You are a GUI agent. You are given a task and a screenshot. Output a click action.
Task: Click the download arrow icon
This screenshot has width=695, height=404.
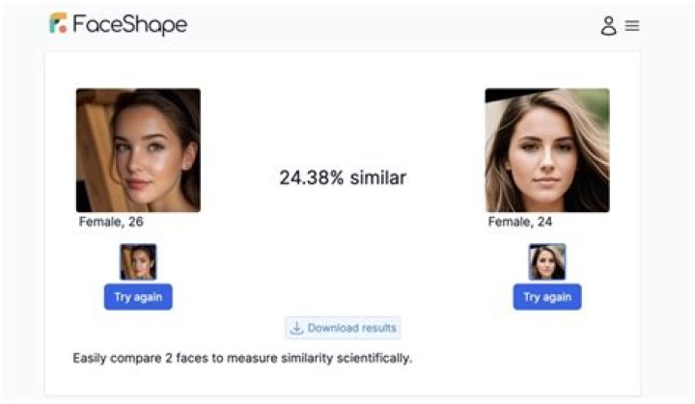[x=297, y=328]
